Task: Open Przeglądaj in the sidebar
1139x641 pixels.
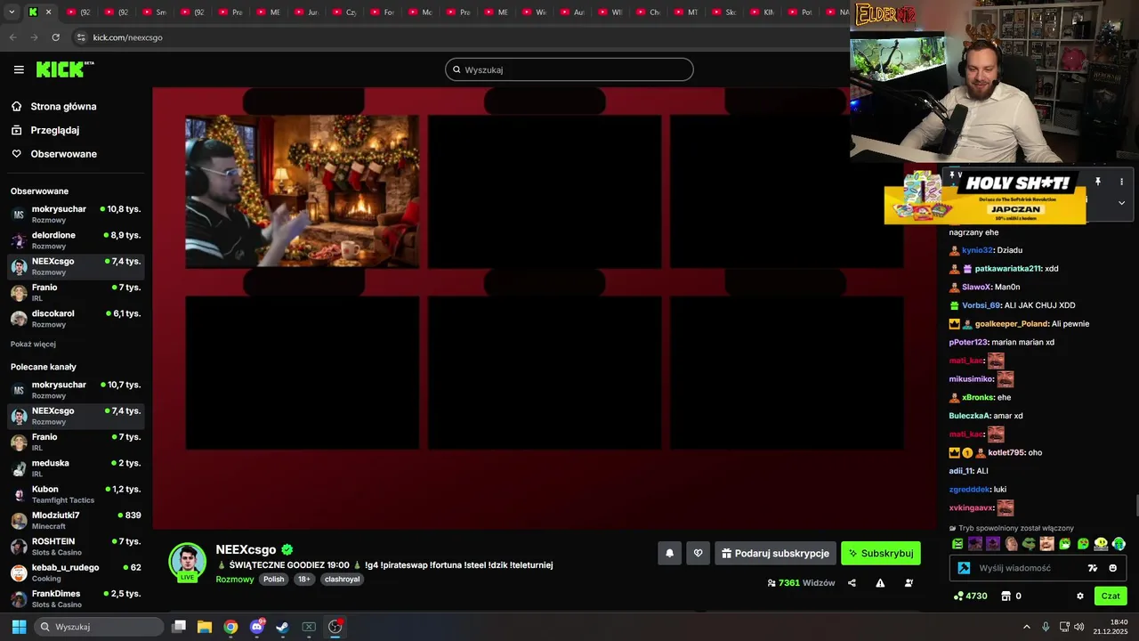Action: (54, 130)
